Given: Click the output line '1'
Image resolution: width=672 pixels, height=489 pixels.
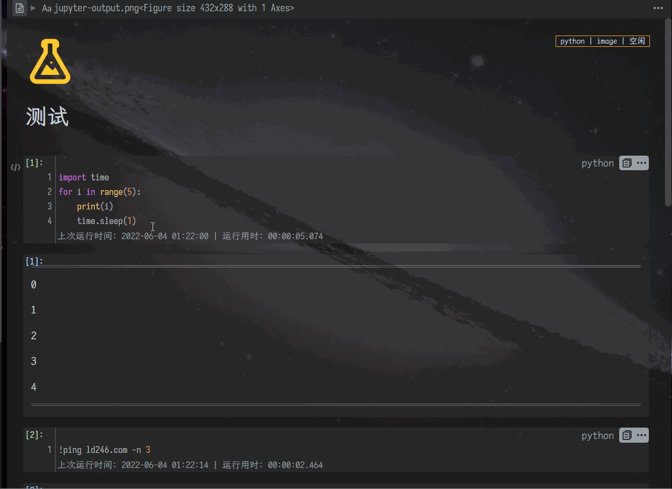Looking at the screenshot, I should [x=33, y=310].
